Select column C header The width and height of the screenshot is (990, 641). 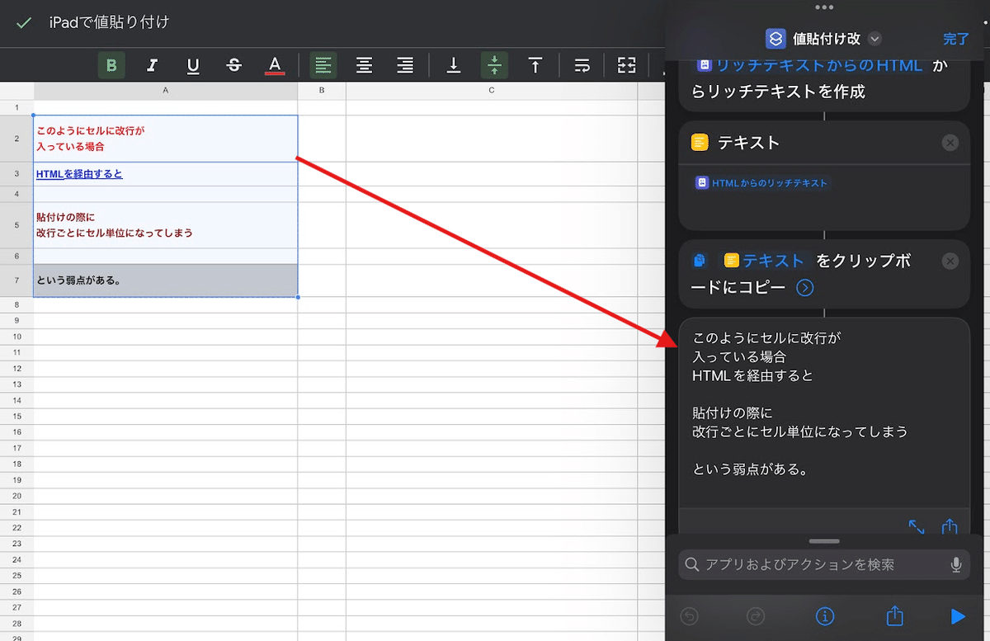tap(492, 90)
